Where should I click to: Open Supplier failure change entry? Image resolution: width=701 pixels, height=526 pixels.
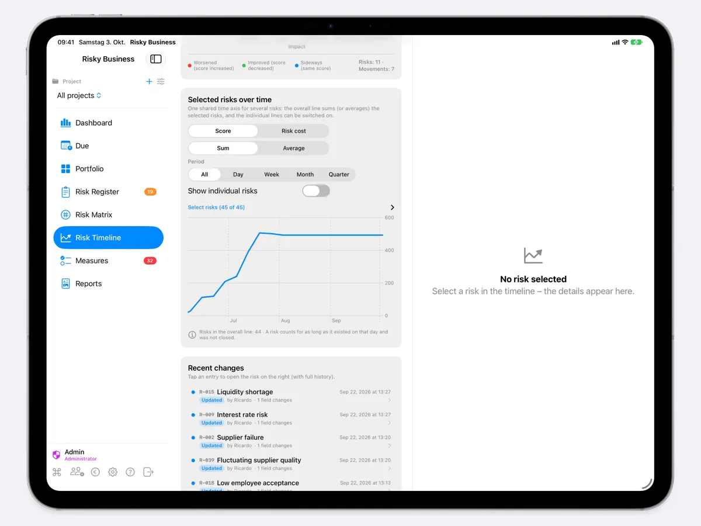click(x=291, y=441)
